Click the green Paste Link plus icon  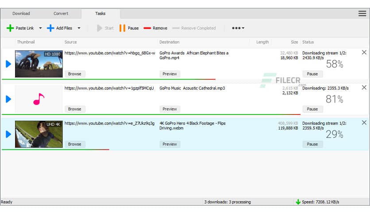pos(10,28)
